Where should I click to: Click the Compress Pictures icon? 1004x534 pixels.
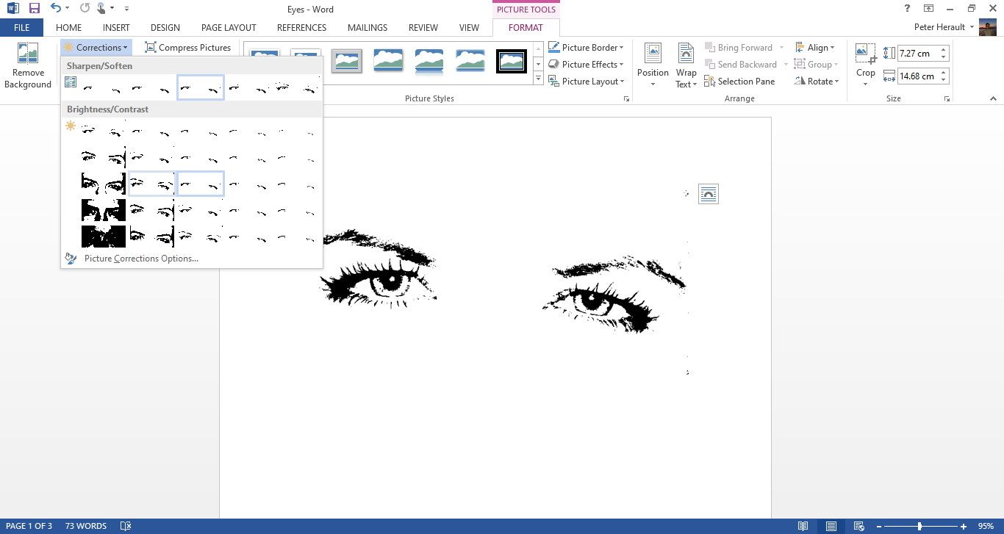(150, 46)
